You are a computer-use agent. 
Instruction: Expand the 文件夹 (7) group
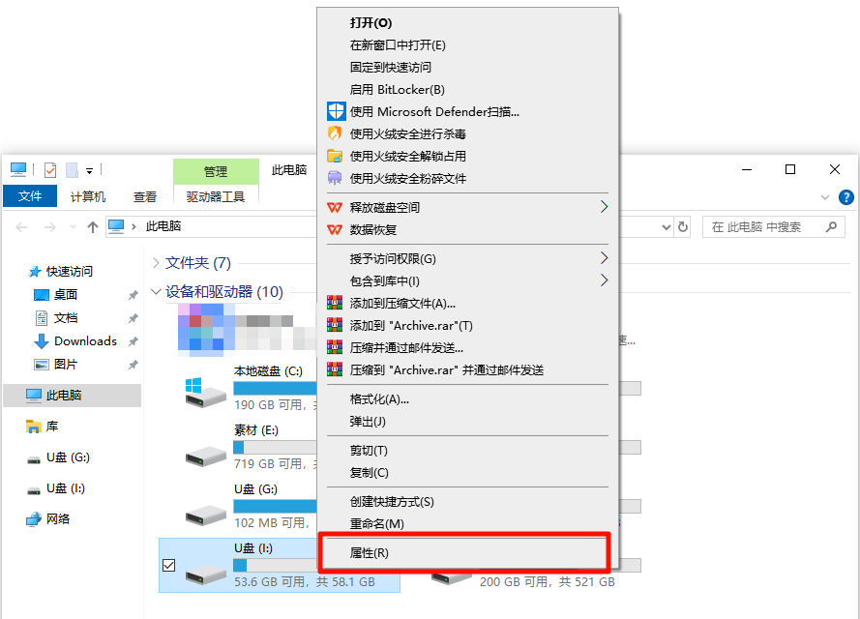157,263
